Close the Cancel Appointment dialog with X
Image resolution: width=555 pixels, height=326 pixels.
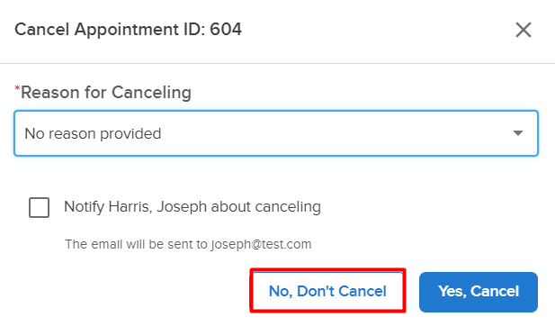pos(524,30)
